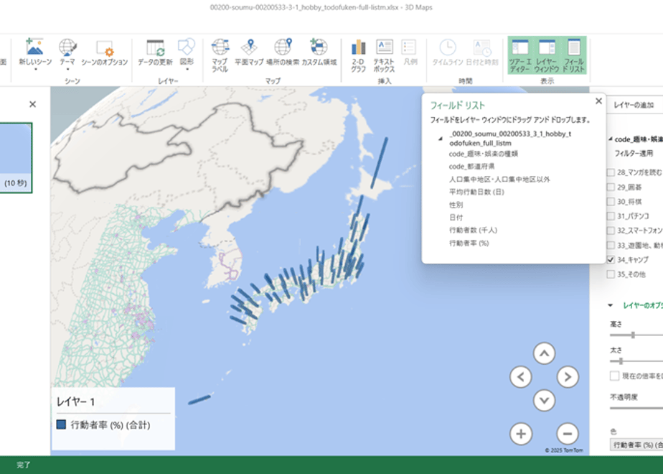This screenshot has width=663, height=474.
Task: Check the 35_その他 filter checkbox
Action: [611, 274]
